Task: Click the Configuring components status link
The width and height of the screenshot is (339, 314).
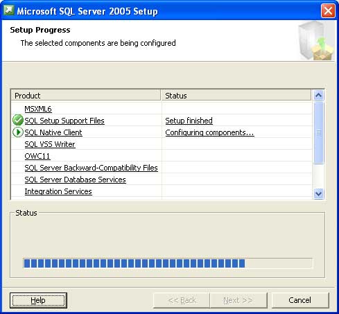Action: (210, 132)
